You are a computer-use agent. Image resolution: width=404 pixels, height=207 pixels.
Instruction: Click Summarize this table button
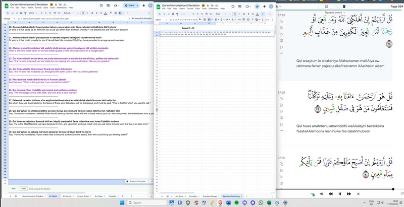click(x=141, y=19)
